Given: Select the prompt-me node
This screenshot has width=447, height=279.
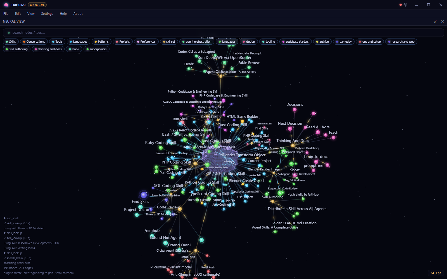Looking at the screenshot, I should pos(313,170).
